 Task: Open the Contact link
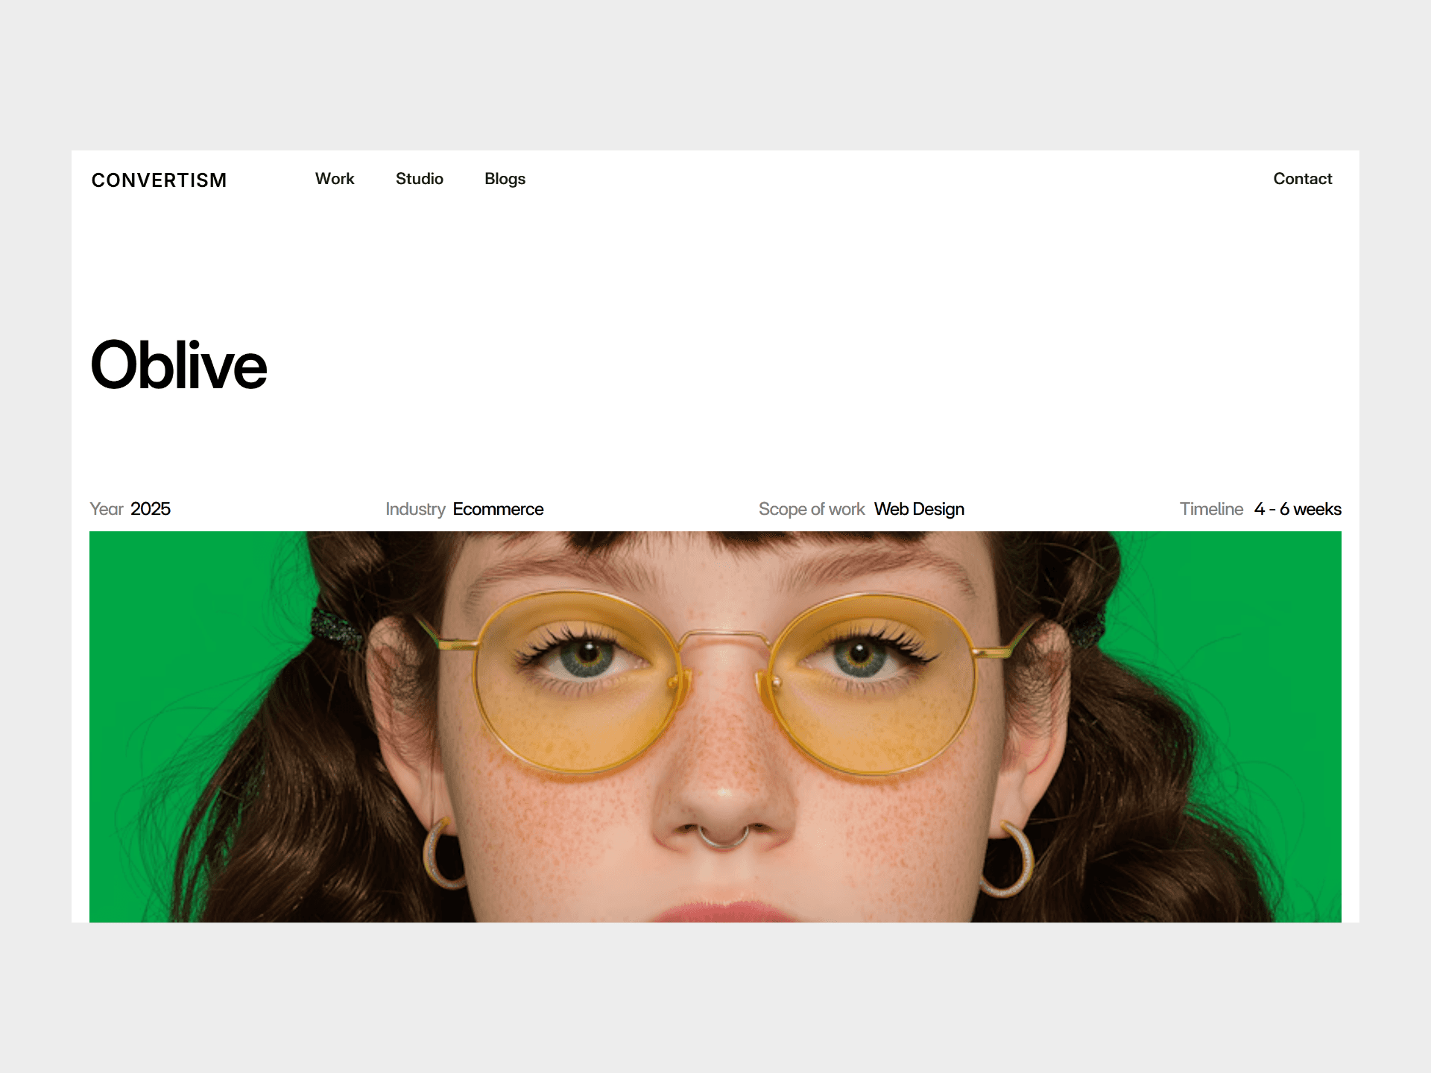pos(1302,179)
